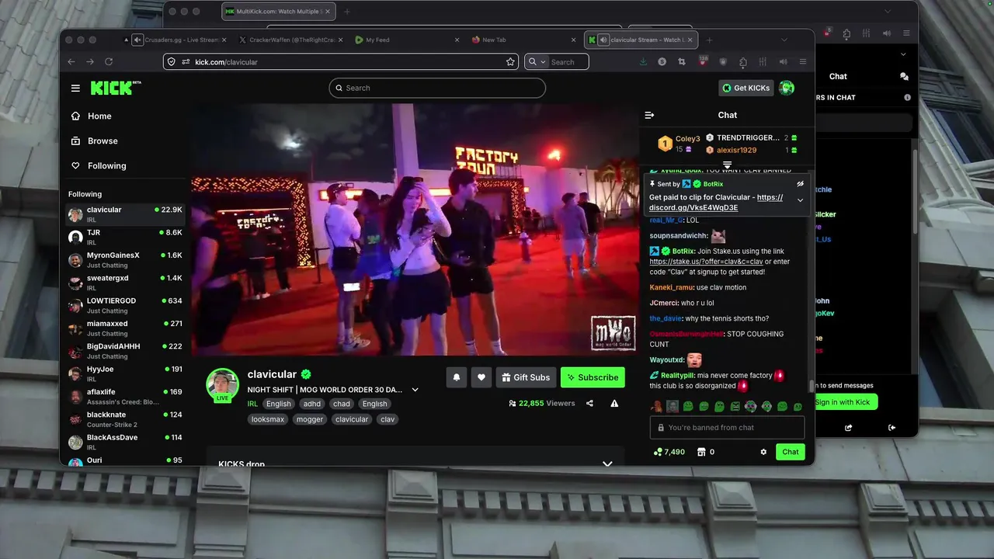Viewport: 994px width, 559px height.
Task: Reload the kick.com page
Action: point(109,61)
